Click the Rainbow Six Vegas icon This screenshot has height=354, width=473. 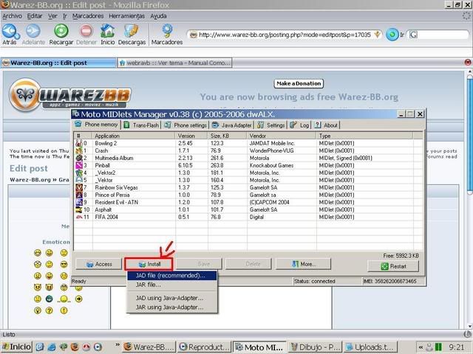pos(79,187)
